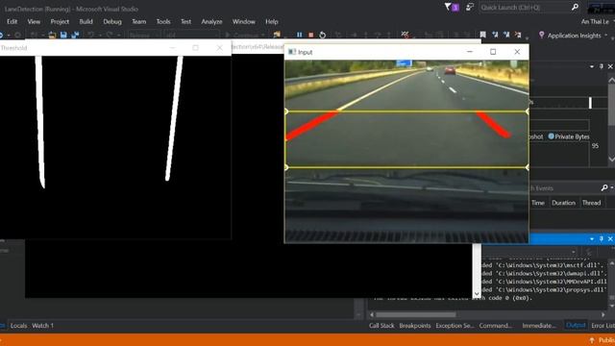The image size is (615, 346).
Task: Click the Diagnostic Tools scroll up arrow
Action: (x=611, y=80)
